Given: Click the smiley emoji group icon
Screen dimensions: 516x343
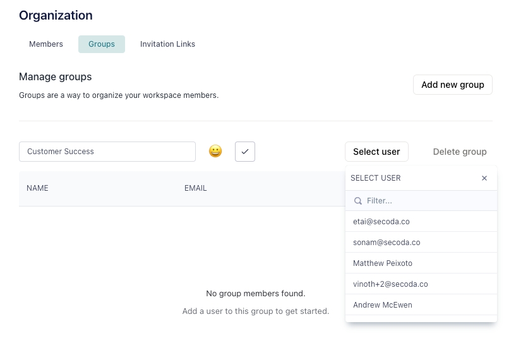Looking at the screenshot, I should coord(215,152).
